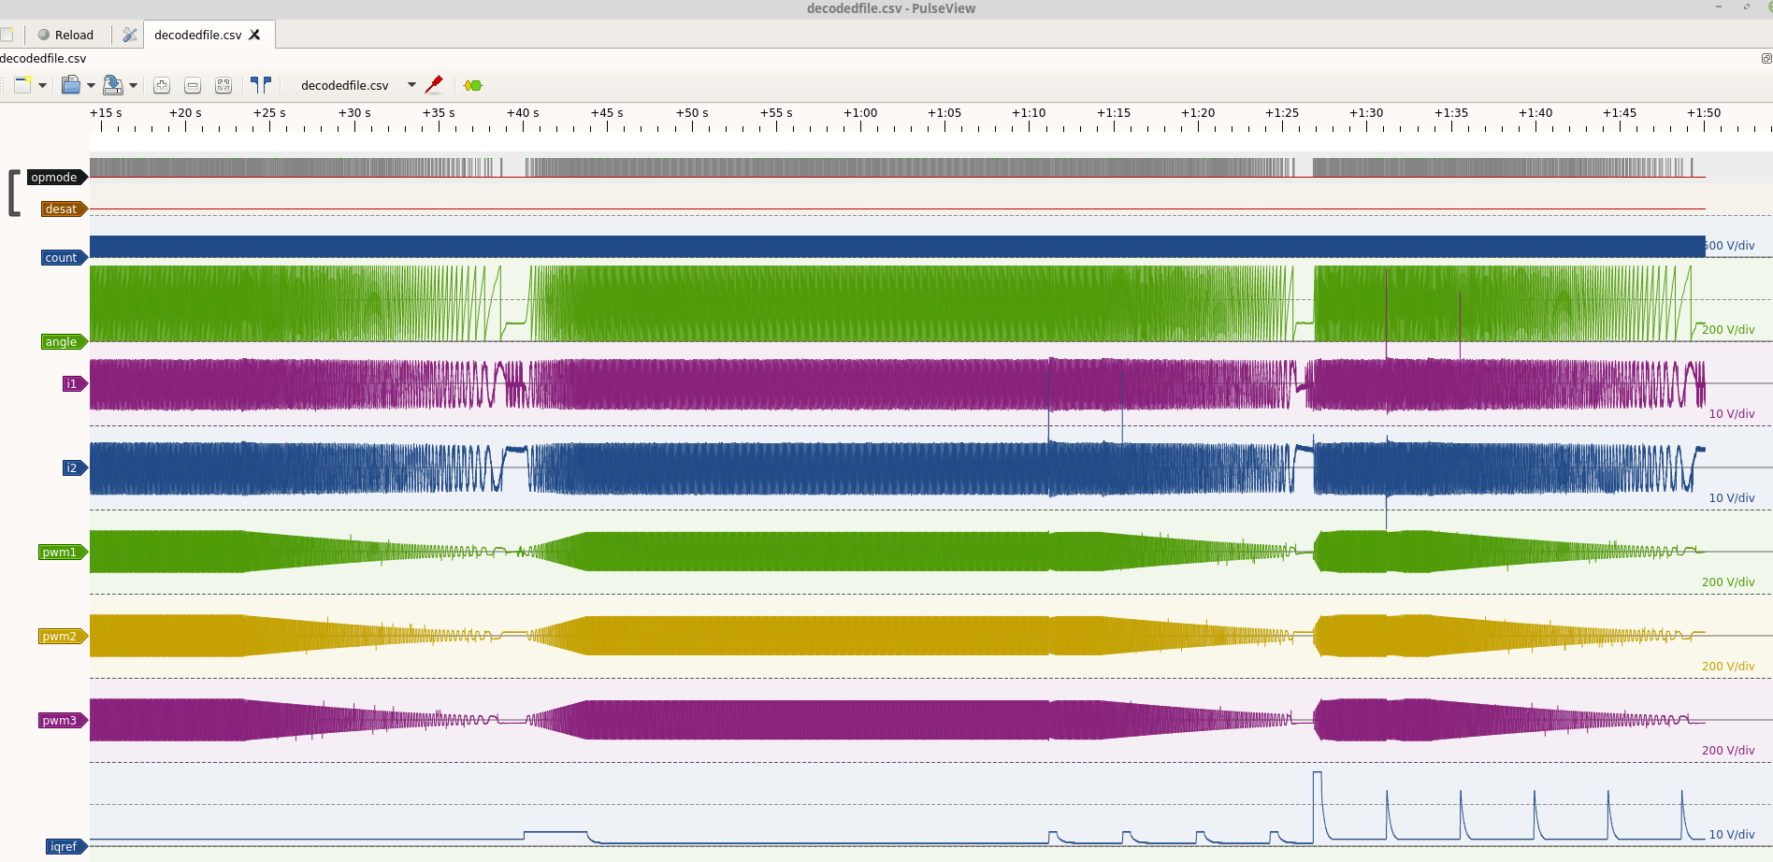This screenshot has height=862, width=1773.
Task: Click the red probe channel configuration icon
Action: point(434,85)
